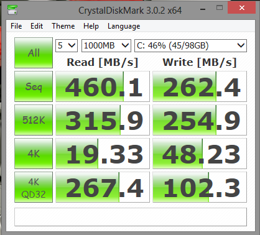
Task: Expand the drive dropdown showing C: 46%
Action: point(191,45)
